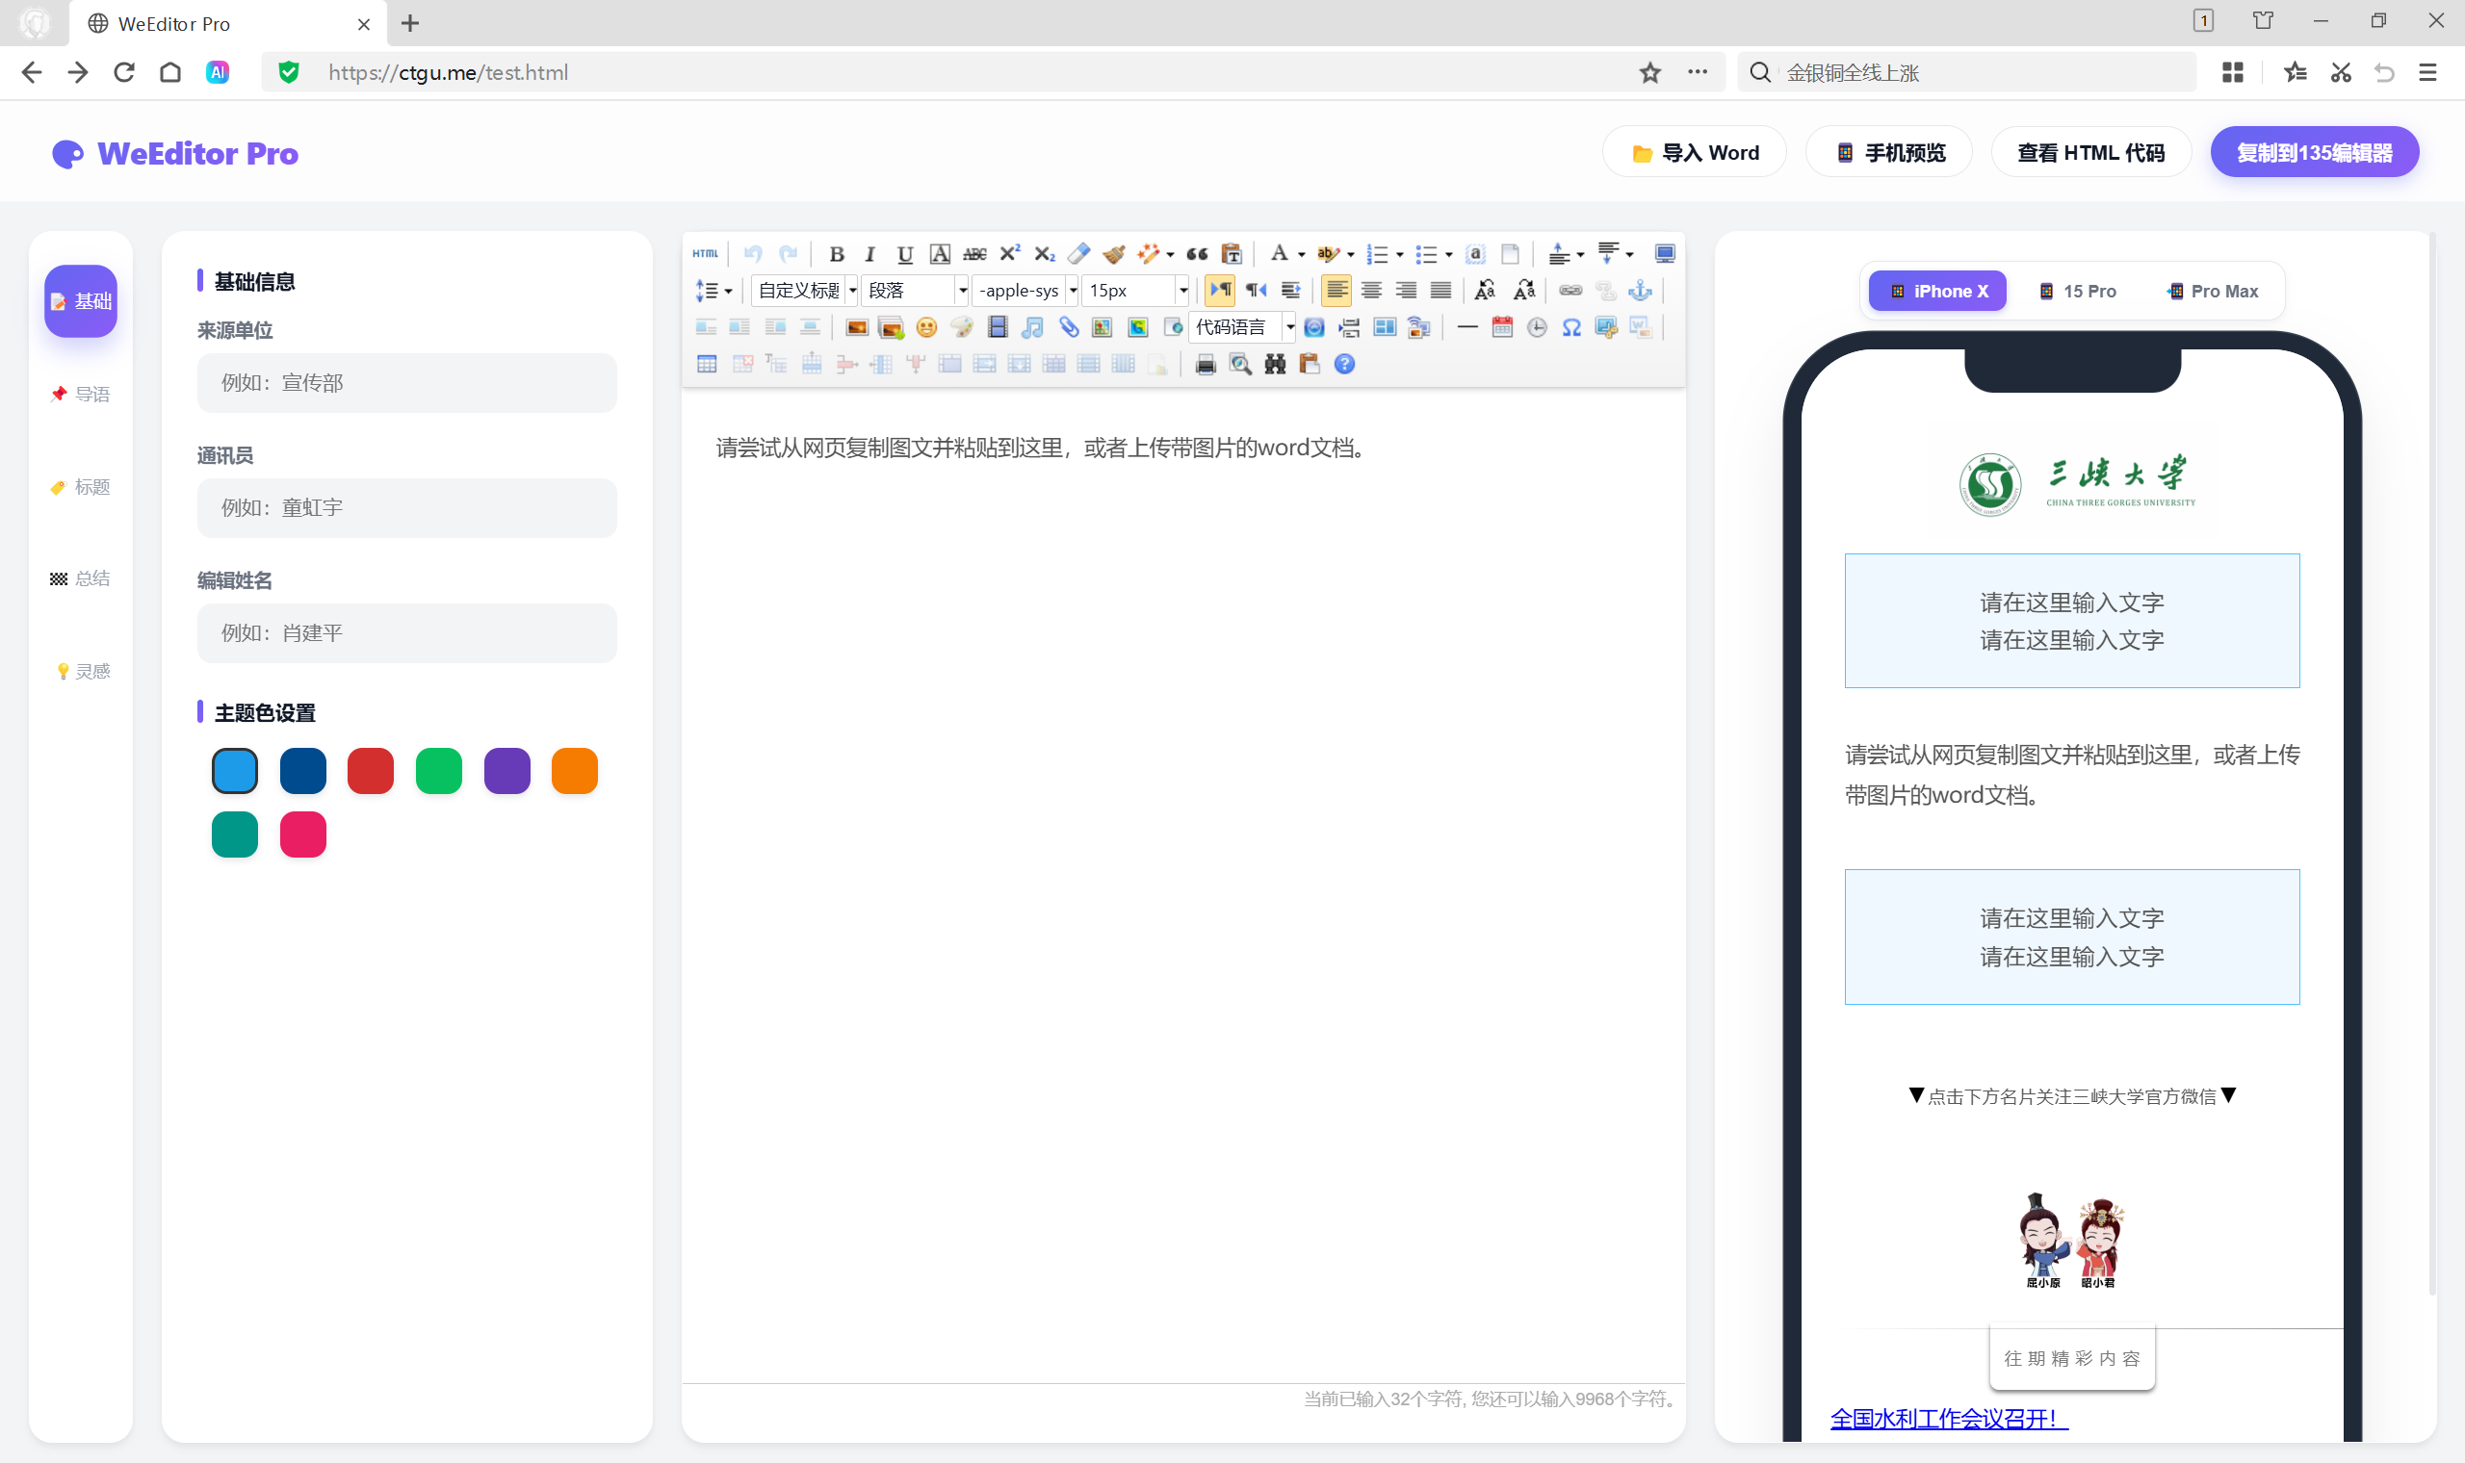Click the find and replace binoculars icon

pos(1275,364)
